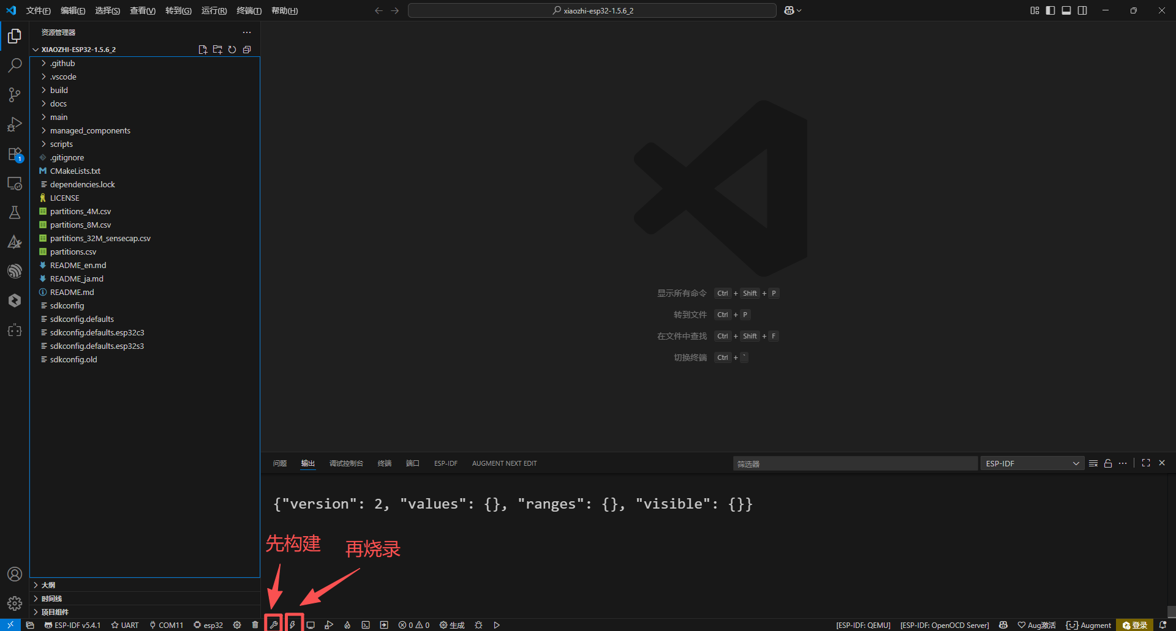Open the ESP-IDF terminal icon in the status bar

click(366, 625)
